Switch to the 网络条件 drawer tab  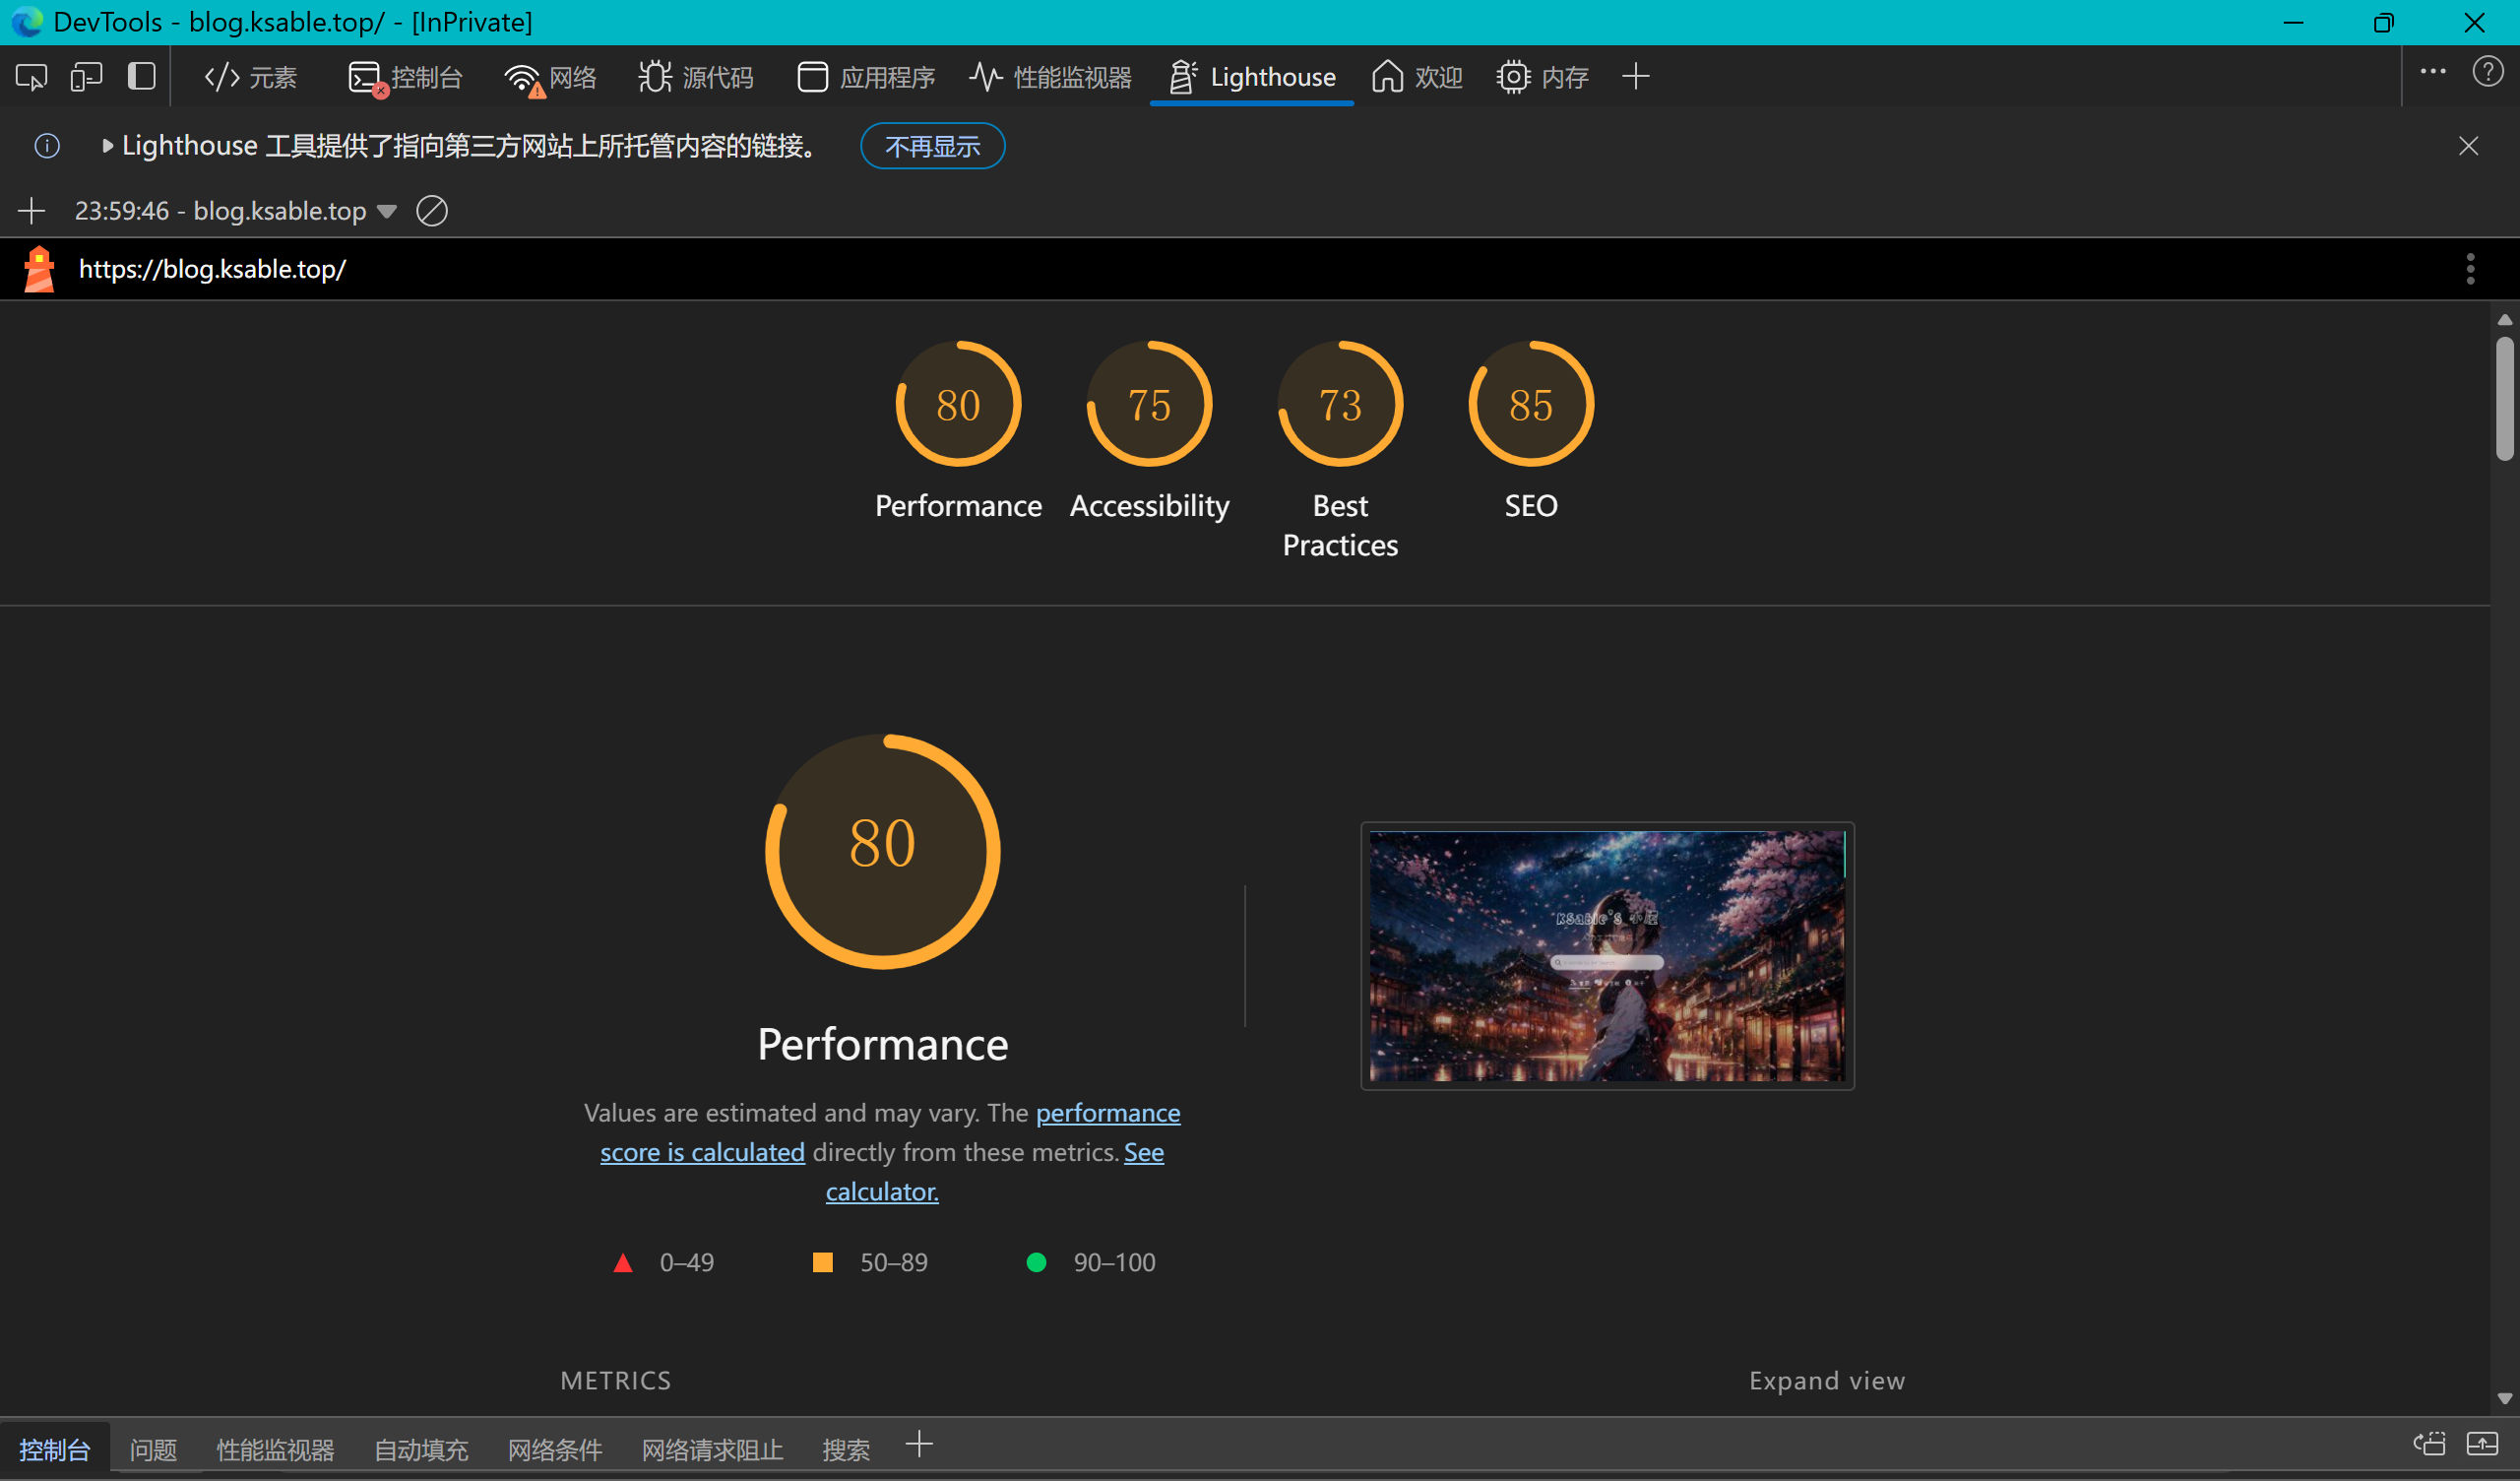[x=555, y=1449]
